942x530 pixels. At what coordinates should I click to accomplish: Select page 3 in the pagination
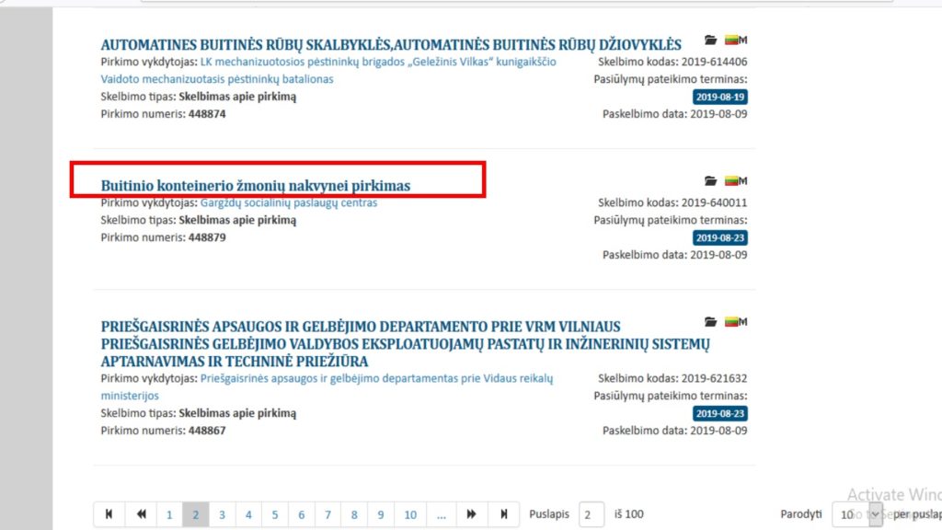point(222,514)
